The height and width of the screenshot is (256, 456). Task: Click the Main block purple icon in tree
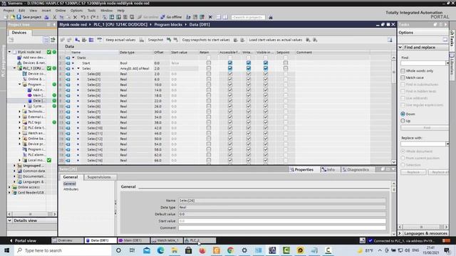pyautogui.click(x=30, y=95)
